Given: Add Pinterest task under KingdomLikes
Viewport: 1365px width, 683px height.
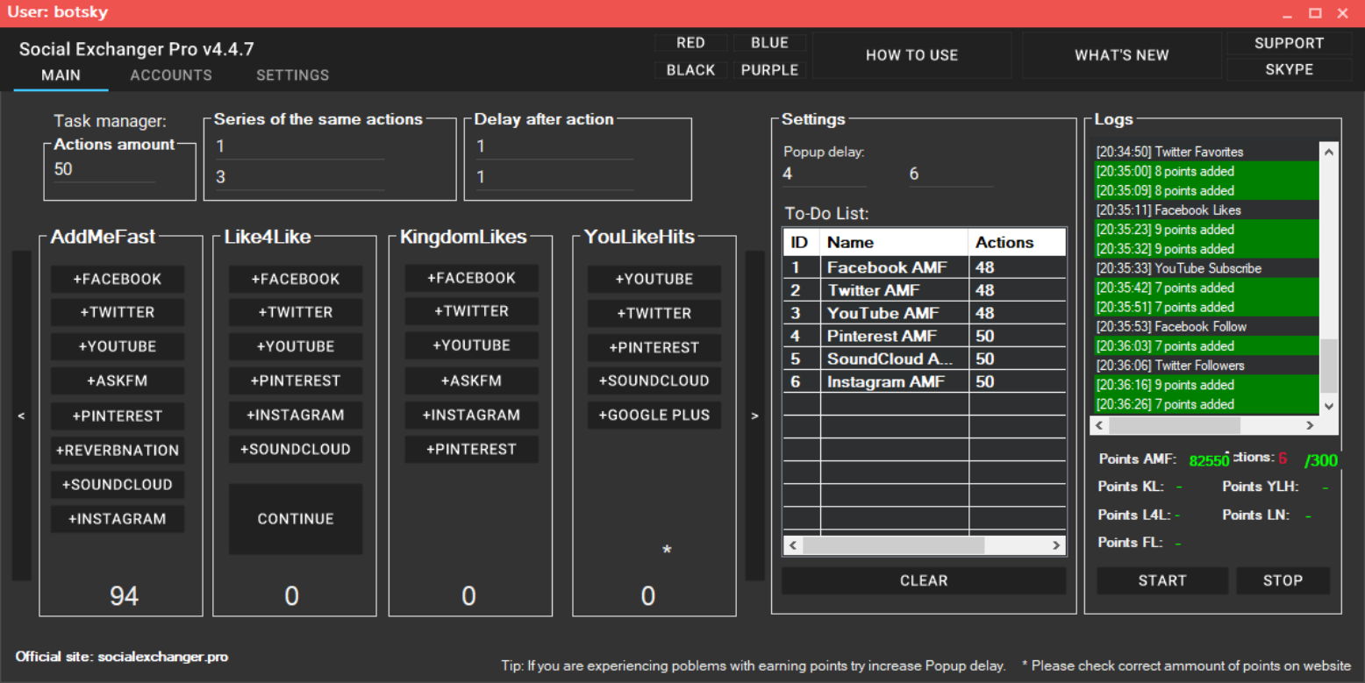Looking at the screenshot, I should (472, 449).
